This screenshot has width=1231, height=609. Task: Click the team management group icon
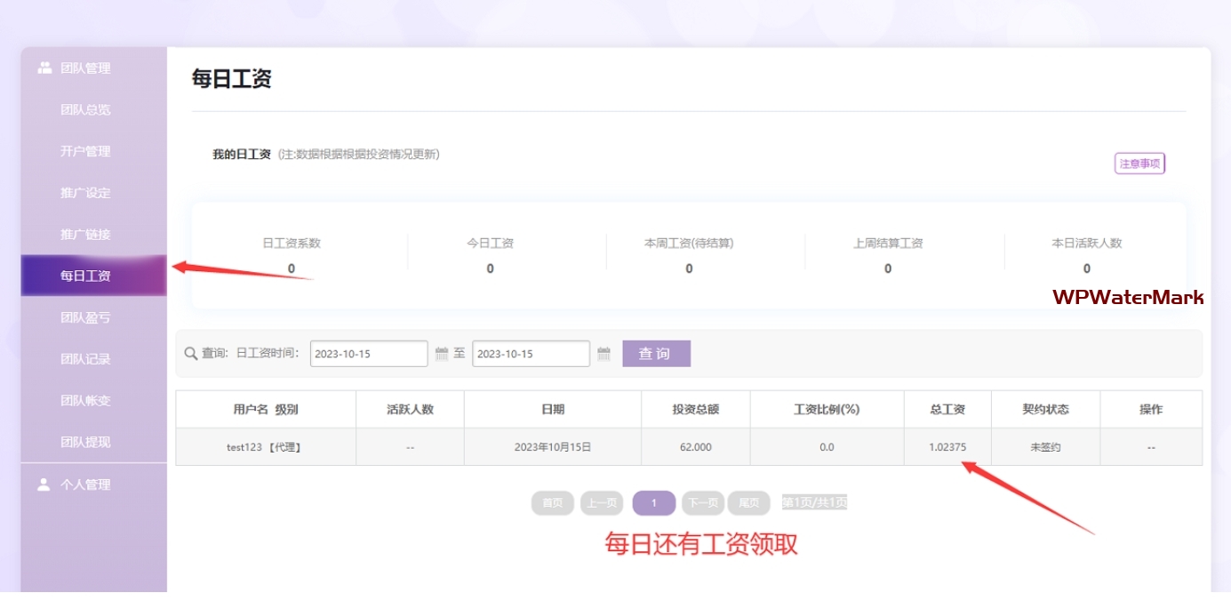tap(44, 68)
